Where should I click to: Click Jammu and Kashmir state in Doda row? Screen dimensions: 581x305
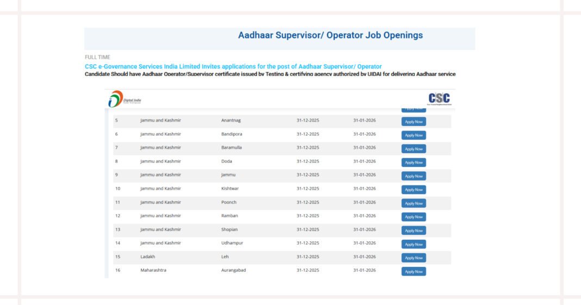tap(160, 161)
